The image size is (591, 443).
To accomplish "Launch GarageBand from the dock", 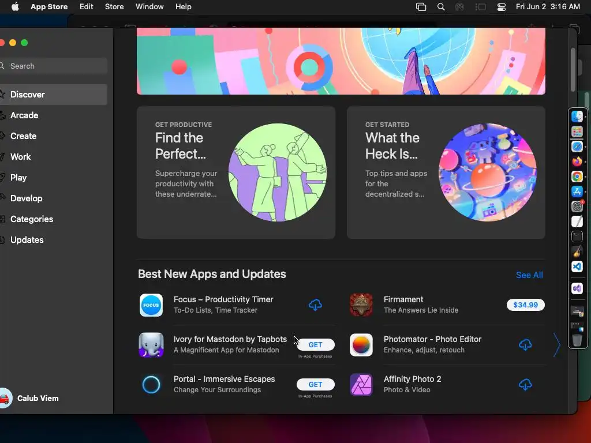I will click(577, 251).
